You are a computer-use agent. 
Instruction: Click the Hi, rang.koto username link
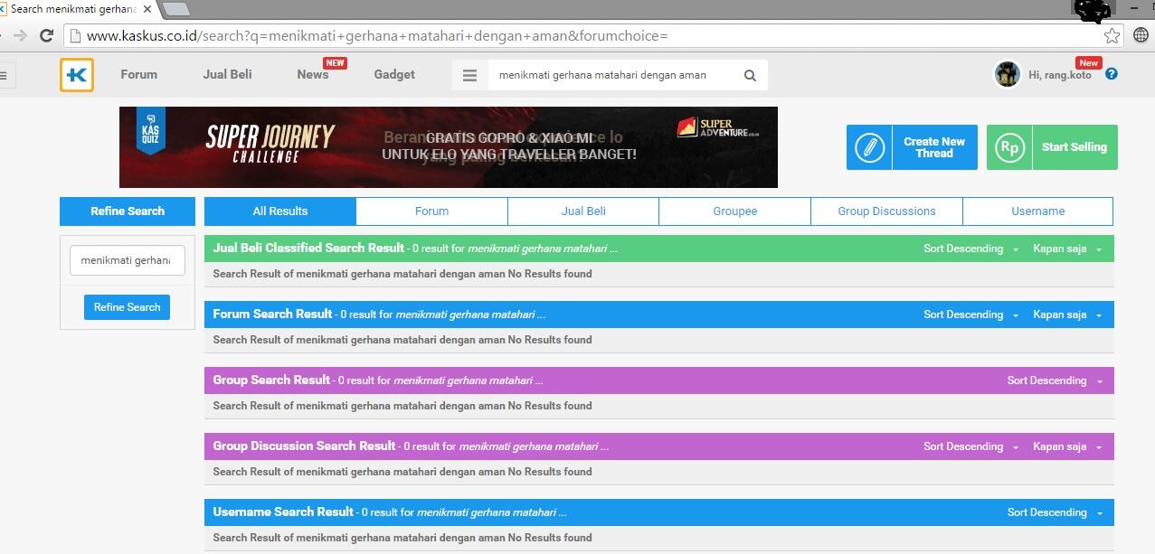pyautogui.click(x=1060, y=75)
